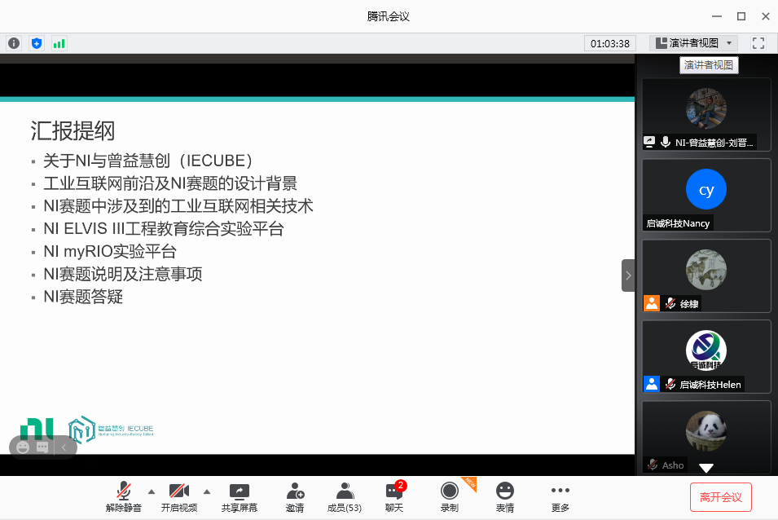Image resolution: width=778 pixels, height=520 pixels.
Task: Expand audio options arrow beside 解除静音
Action: pos(152,491)
